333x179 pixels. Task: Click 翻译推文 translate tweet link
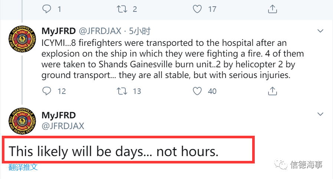coord(23,167)
